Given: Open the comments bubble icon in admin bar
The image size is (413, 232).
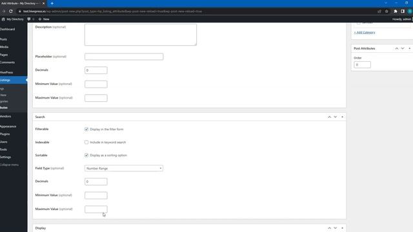Looking at the screenshot, I should click(29, 19).
